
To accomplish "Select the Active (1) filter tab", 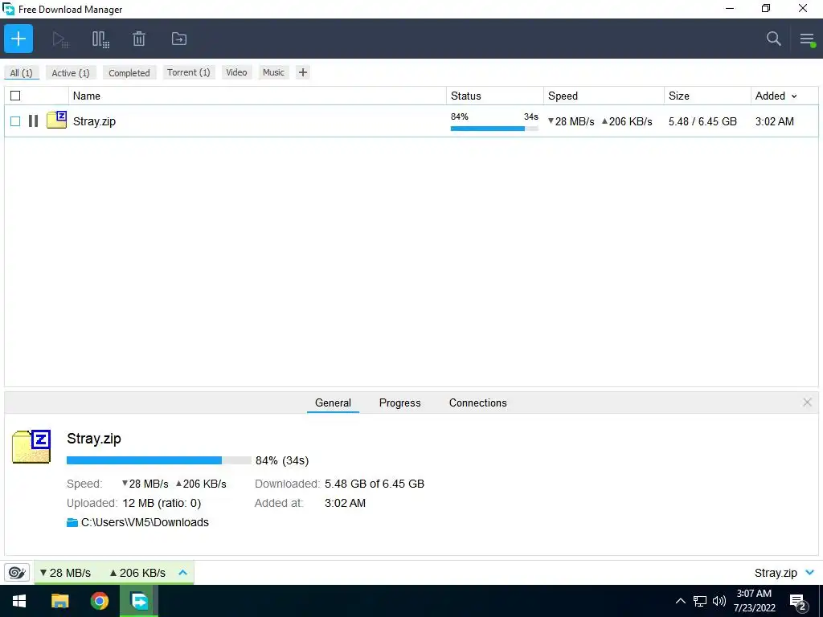I will pyautogui.click(x=71, y=73).
